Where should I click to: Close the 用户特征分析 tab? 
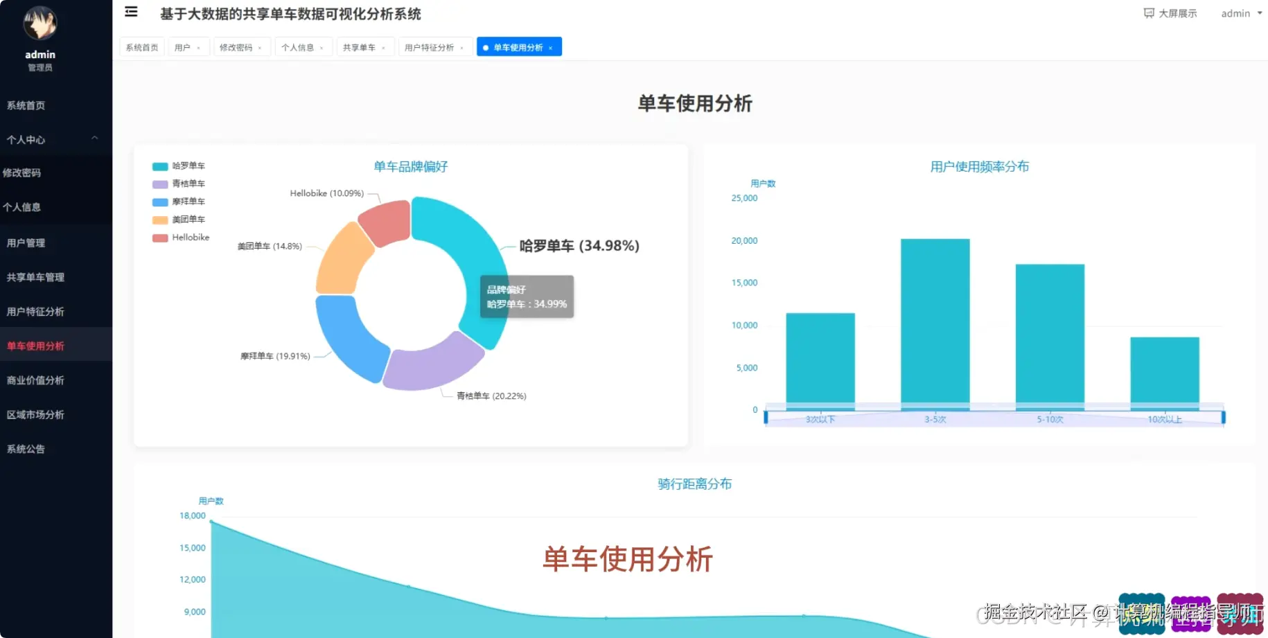pyautogui.click(x=461, y=48)
